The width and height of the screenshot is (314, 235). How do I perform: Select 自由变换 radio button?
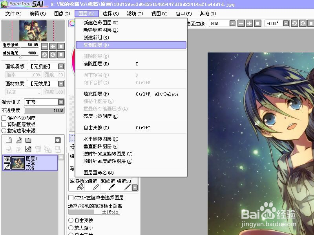(71, 221)
